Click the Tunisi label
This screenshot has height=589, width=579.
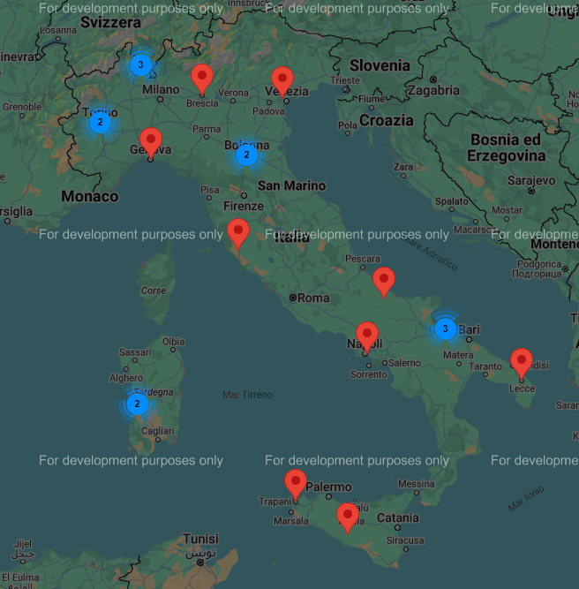tap(200, 539)
